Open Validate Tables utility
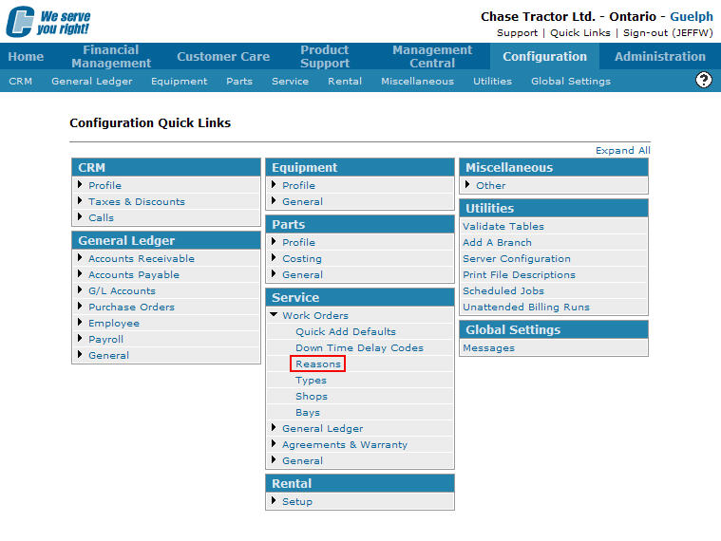 point(503,226)
